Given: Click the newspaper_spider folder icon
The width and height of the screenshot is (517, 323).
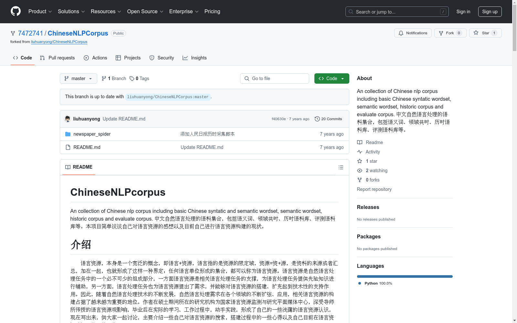Looking at the screenshot, I should (x=68, y=134).
